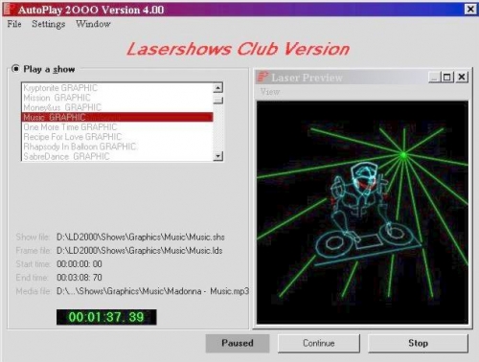479x362 pixels.
Task: Minimize the Laser Preview window
Action: tap(434, 77)
